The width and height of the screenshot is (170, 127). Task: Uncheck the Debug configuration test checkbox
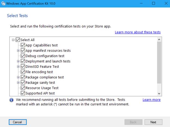[23, 56]
